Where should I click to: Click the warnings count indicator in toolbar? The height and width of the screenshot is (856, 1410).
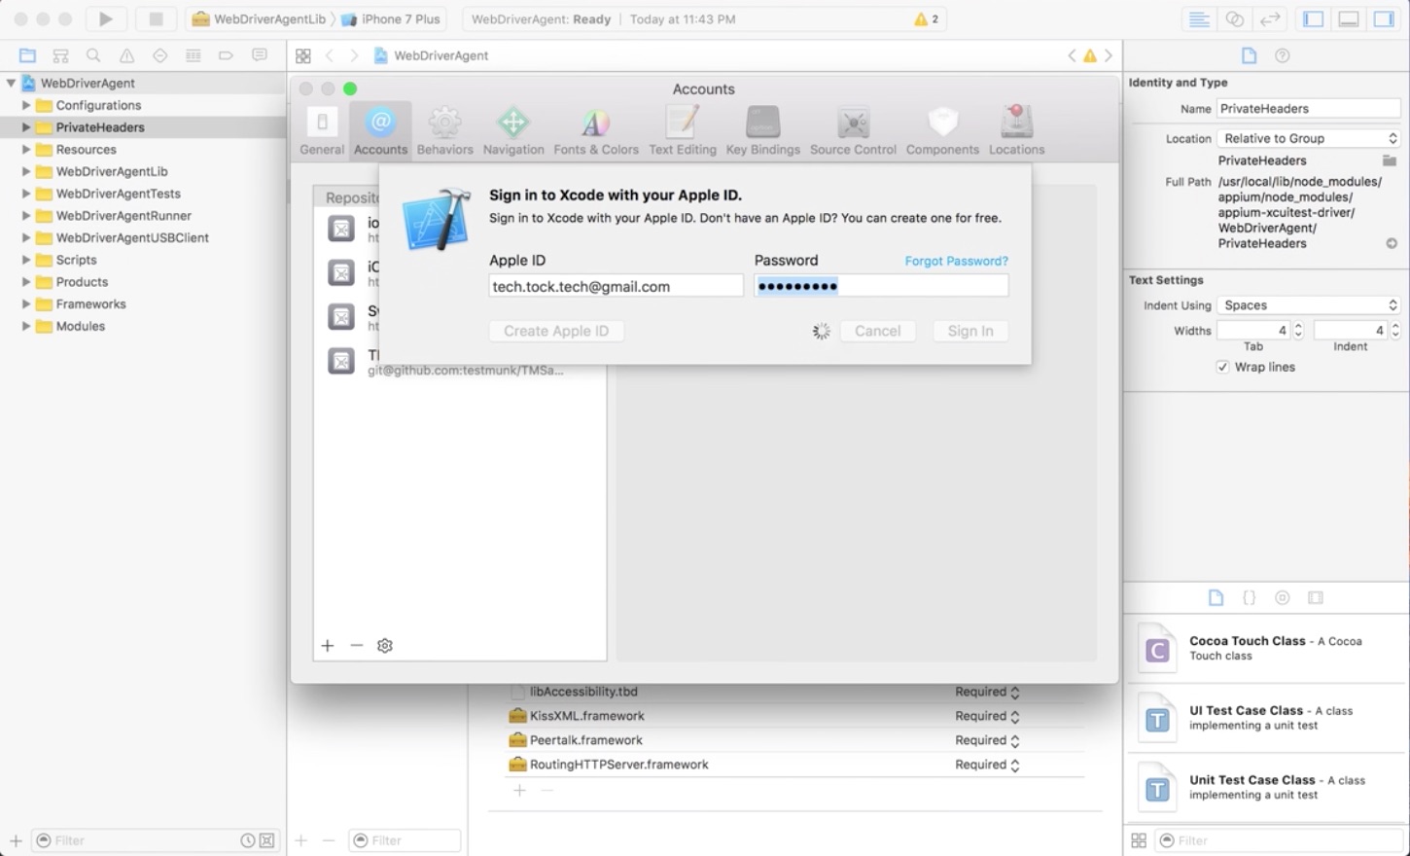pos(926,19)
